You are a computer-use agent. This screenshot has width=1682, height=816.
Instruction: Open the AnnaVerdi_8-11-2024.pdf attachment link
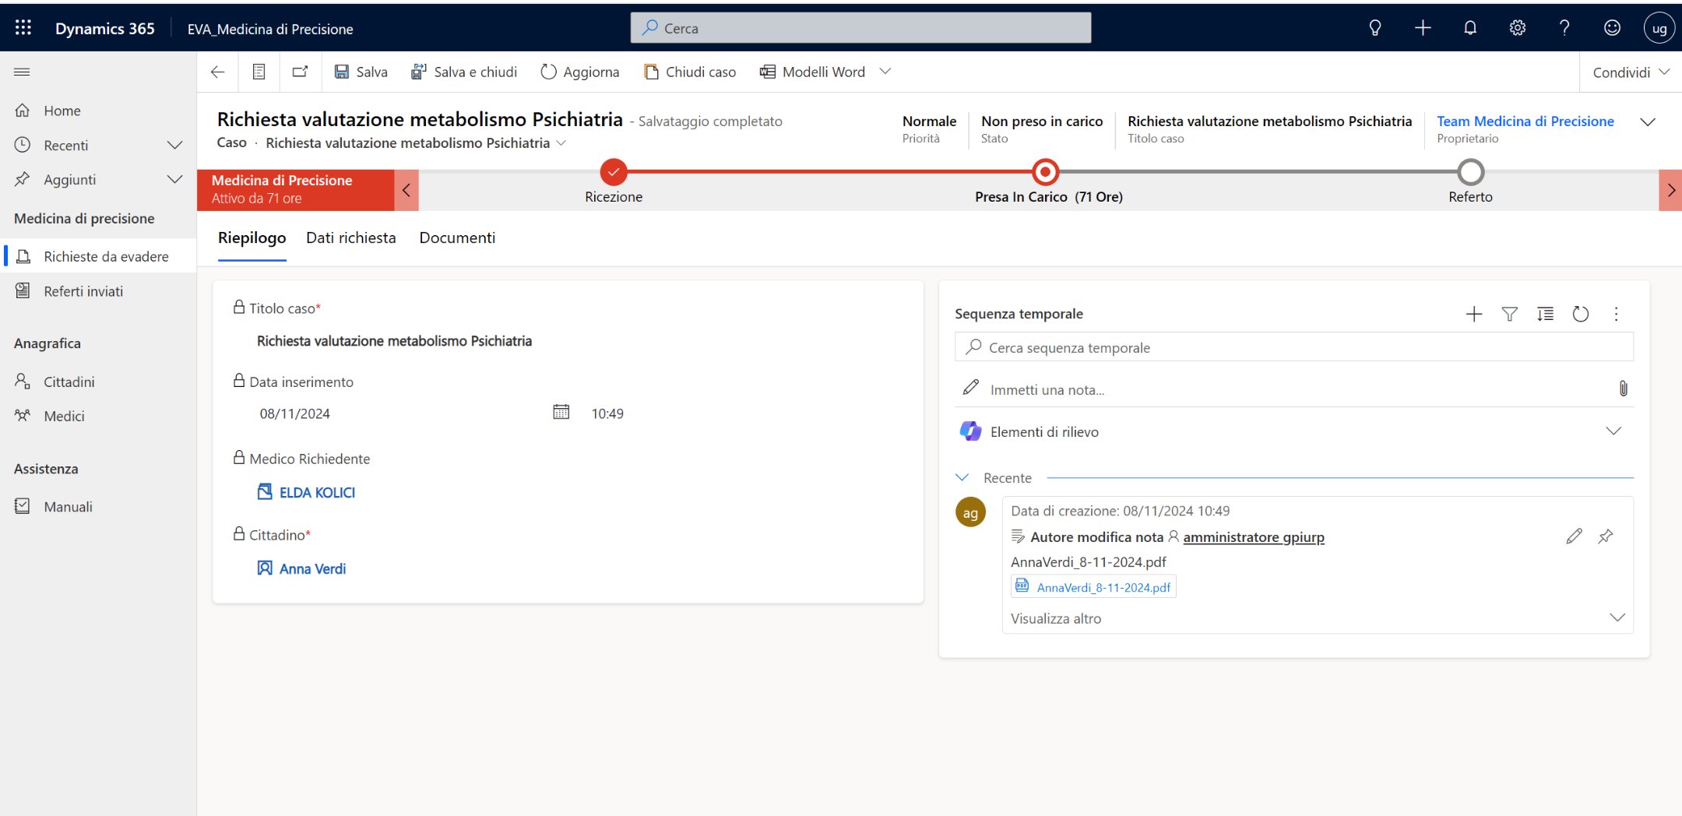[1103, 587]
